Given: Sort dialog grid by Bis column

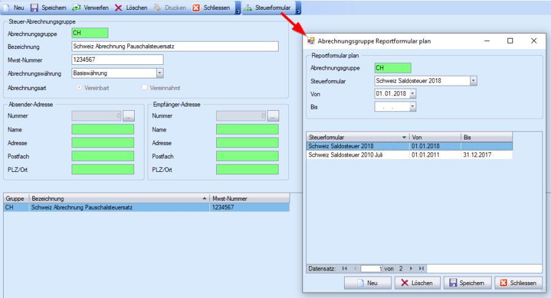Looking at the screenshot, I should tap(487, 137).
